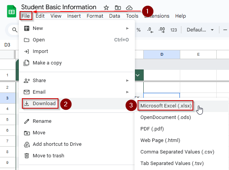Select row 6 header

(x=7, y=130)
